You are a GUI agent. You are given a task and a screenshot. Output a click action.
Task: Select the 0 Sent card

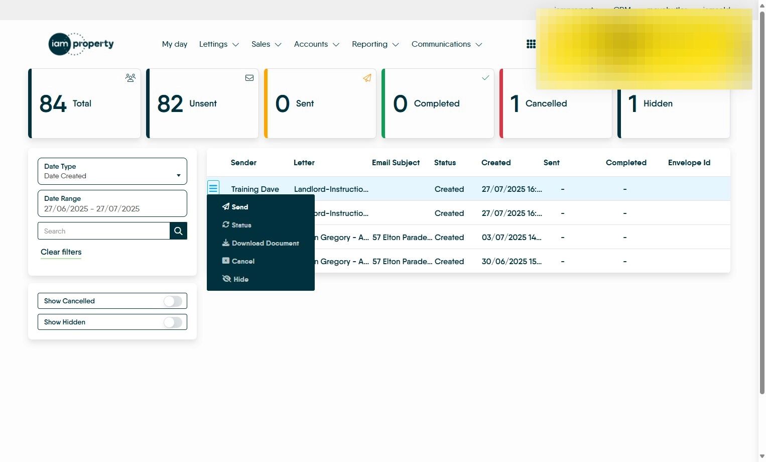320,103
